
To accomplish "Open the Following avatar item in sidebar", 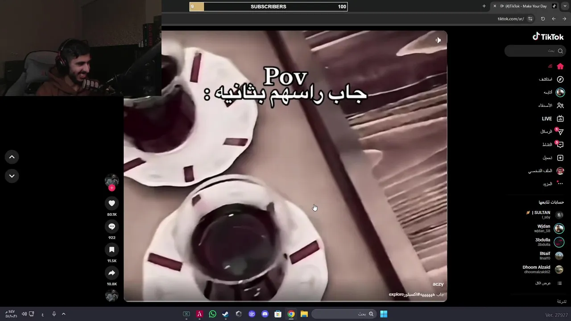I will tap(560, 92).
